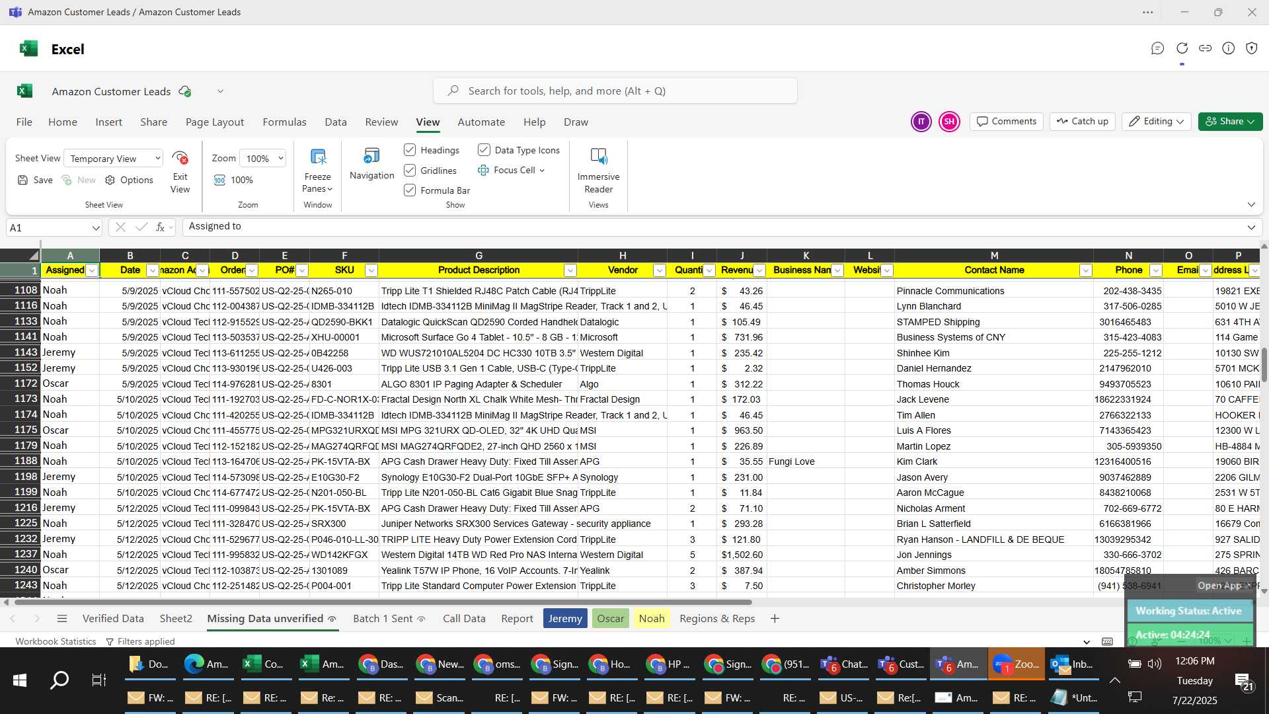
Task: Open the all sheets list icon
Action: pos(62,619)
